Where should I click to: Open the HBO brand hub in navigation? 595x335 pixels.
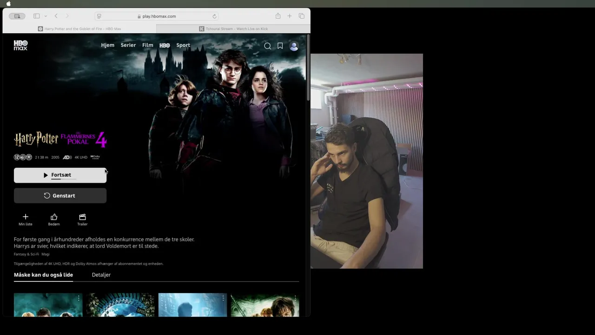click(165, 46)
